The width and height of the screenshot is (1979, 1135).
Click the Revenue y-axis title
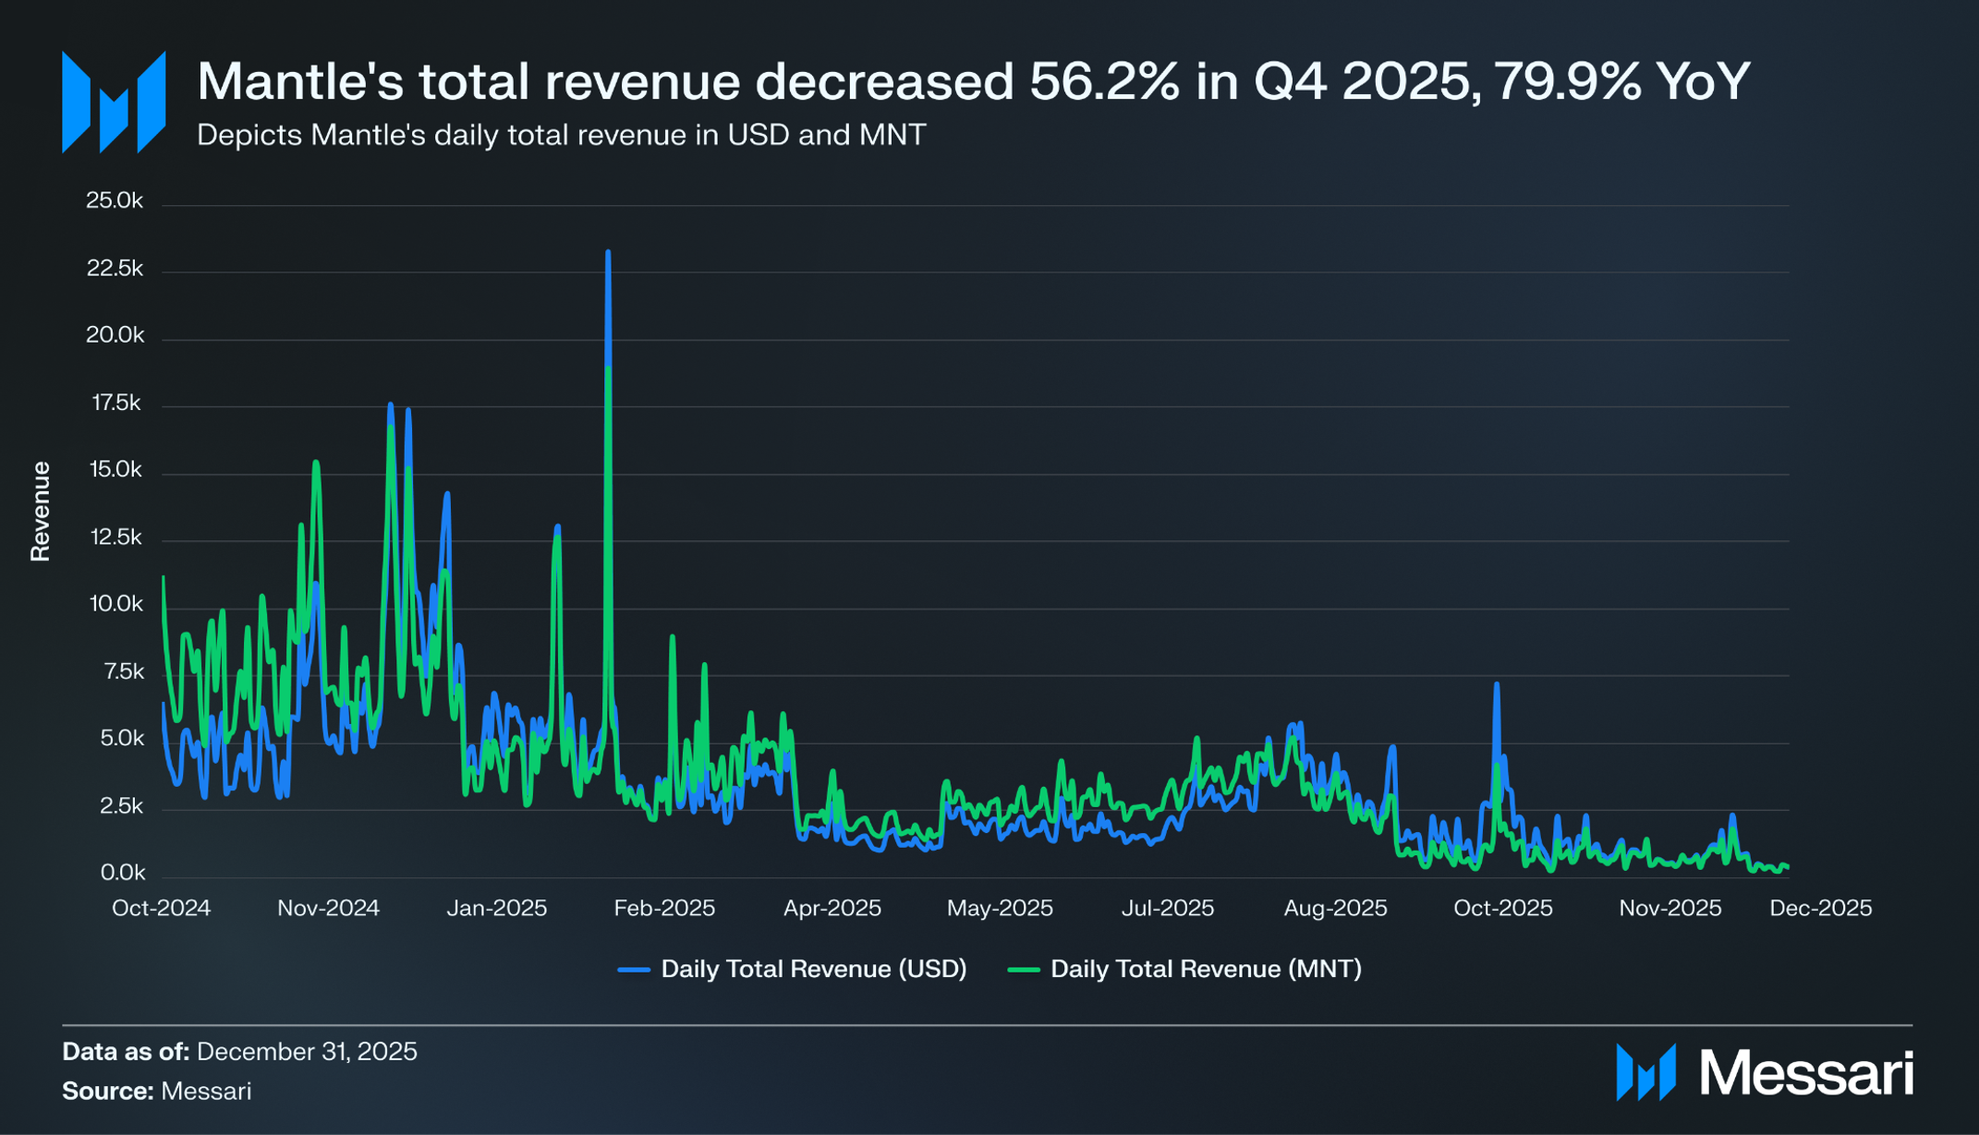40,511
